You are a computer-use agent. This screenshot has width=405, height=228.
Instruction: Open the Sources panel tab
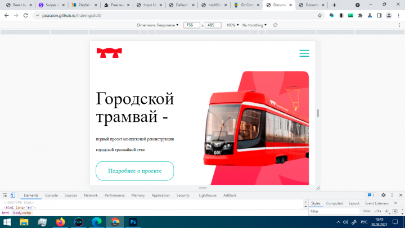(x=71, y=195)
